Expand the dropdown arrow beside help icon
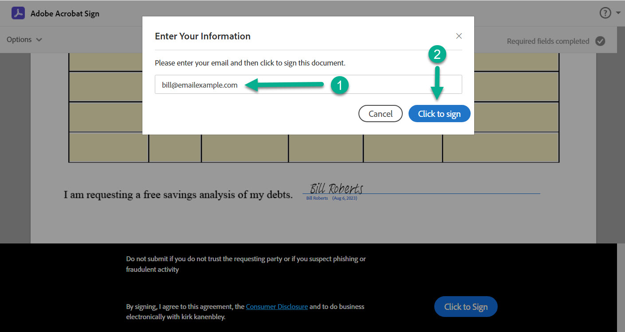The height and width of the screenshot is (332, 625). [x=618, y=13]
